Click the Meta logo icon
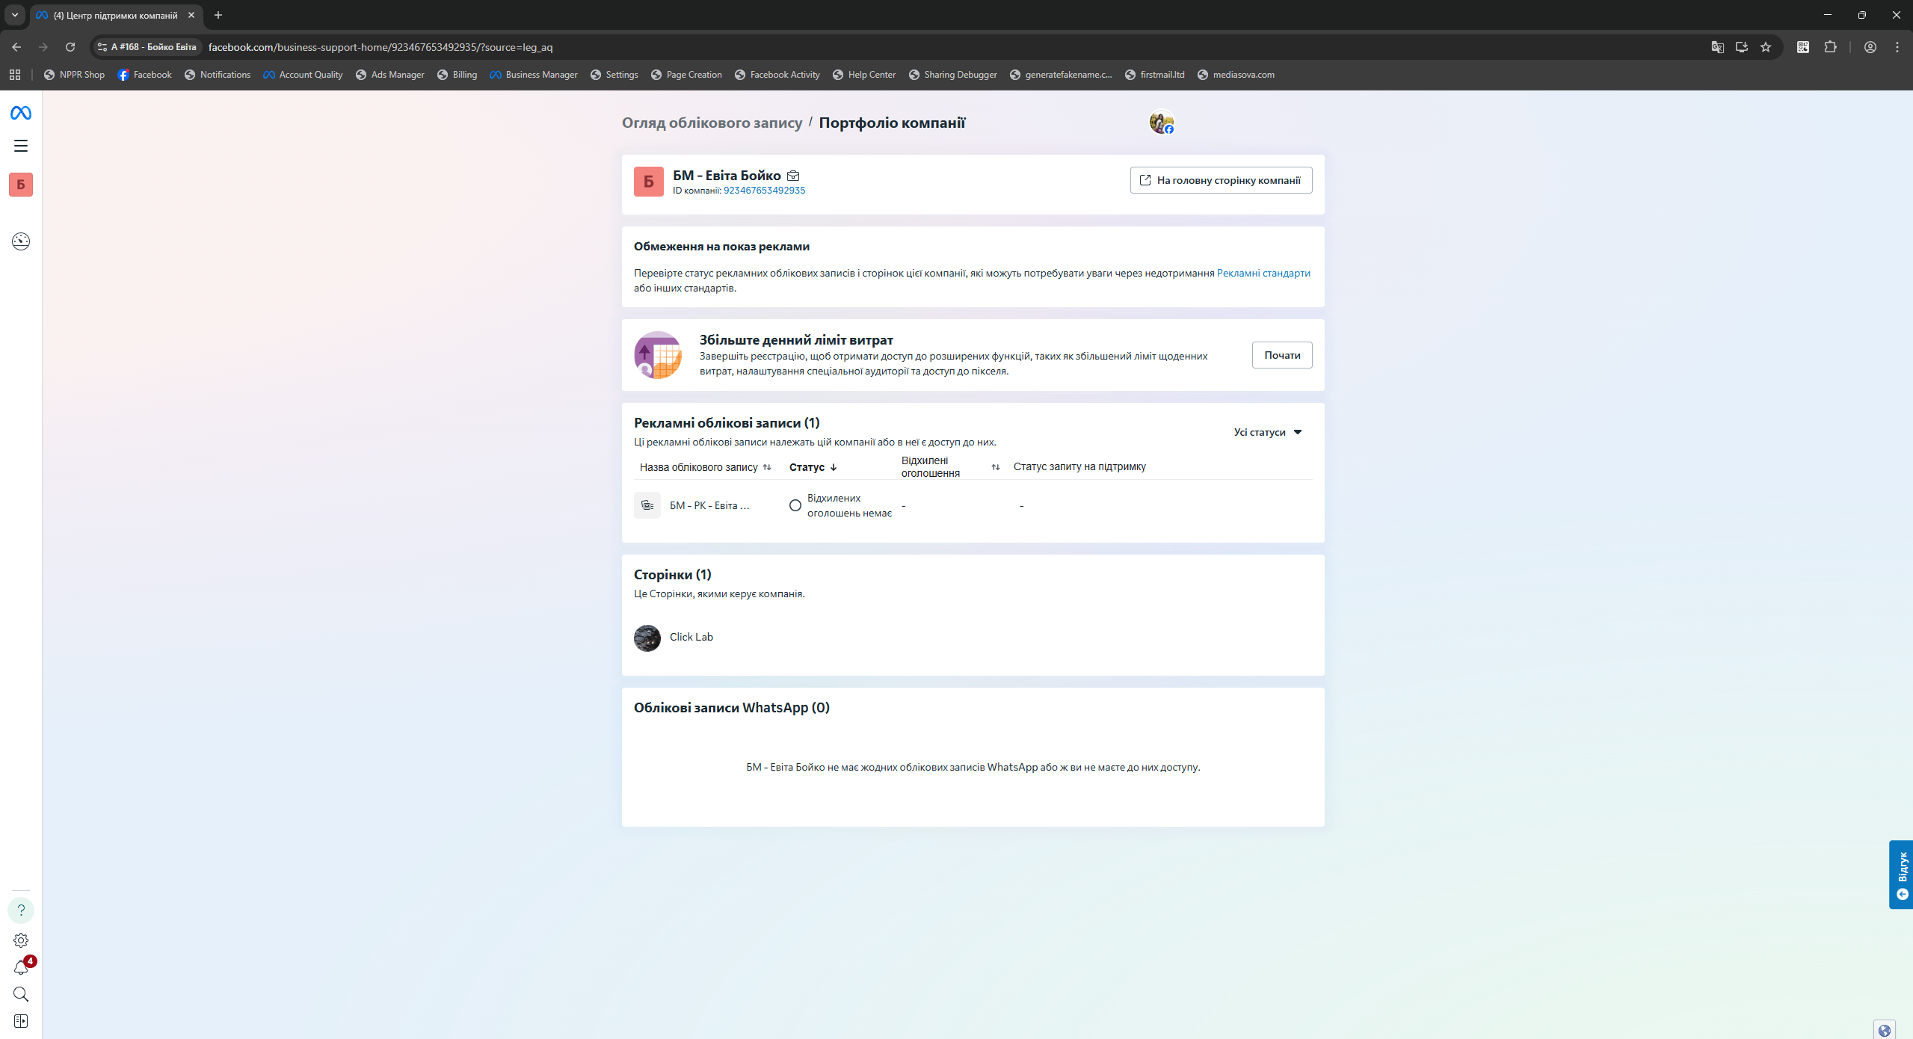This screenshot has width=1913, height=1039. coord(21,113)
